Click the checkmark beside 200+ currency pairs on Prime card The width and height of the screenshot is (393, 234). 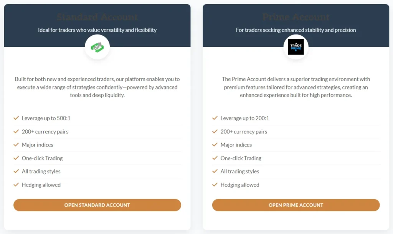pos(215,132)
